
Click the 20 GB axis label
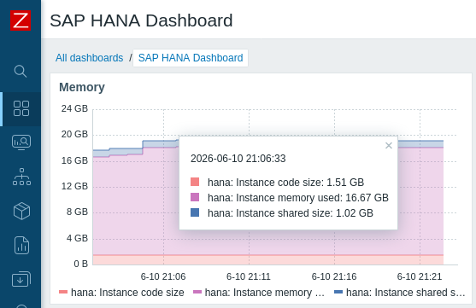pyautogui.click(x=74, y=134)
